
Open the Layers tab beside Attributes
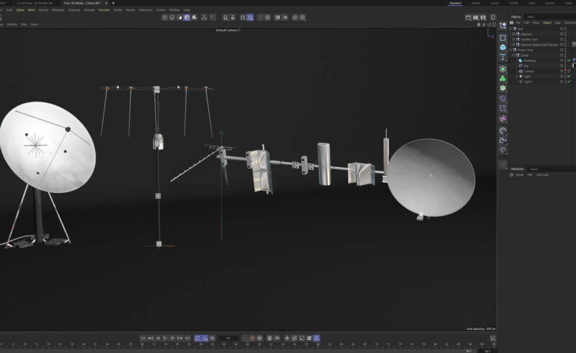coord(534,169)
